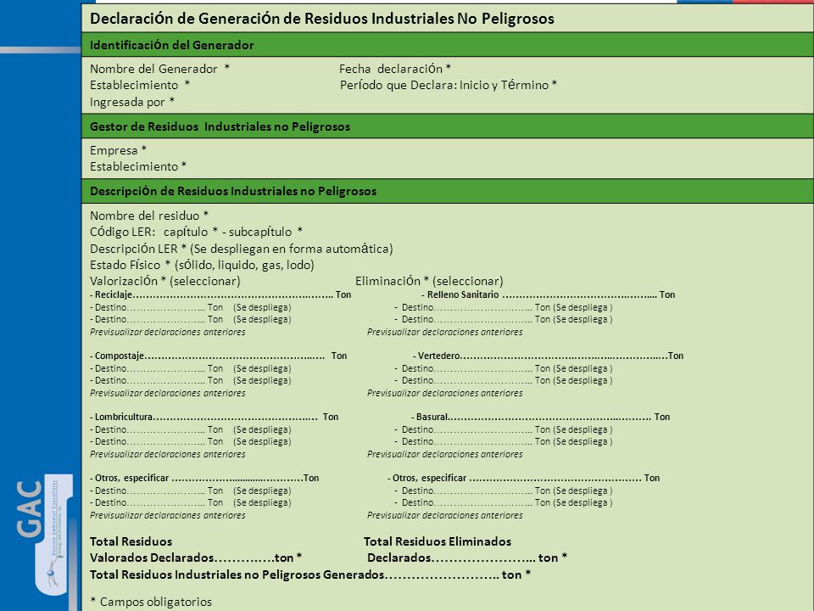Screen dimensions: 814x611
Task: Click the '* Campos obligatorios' note
Action: 151,602
